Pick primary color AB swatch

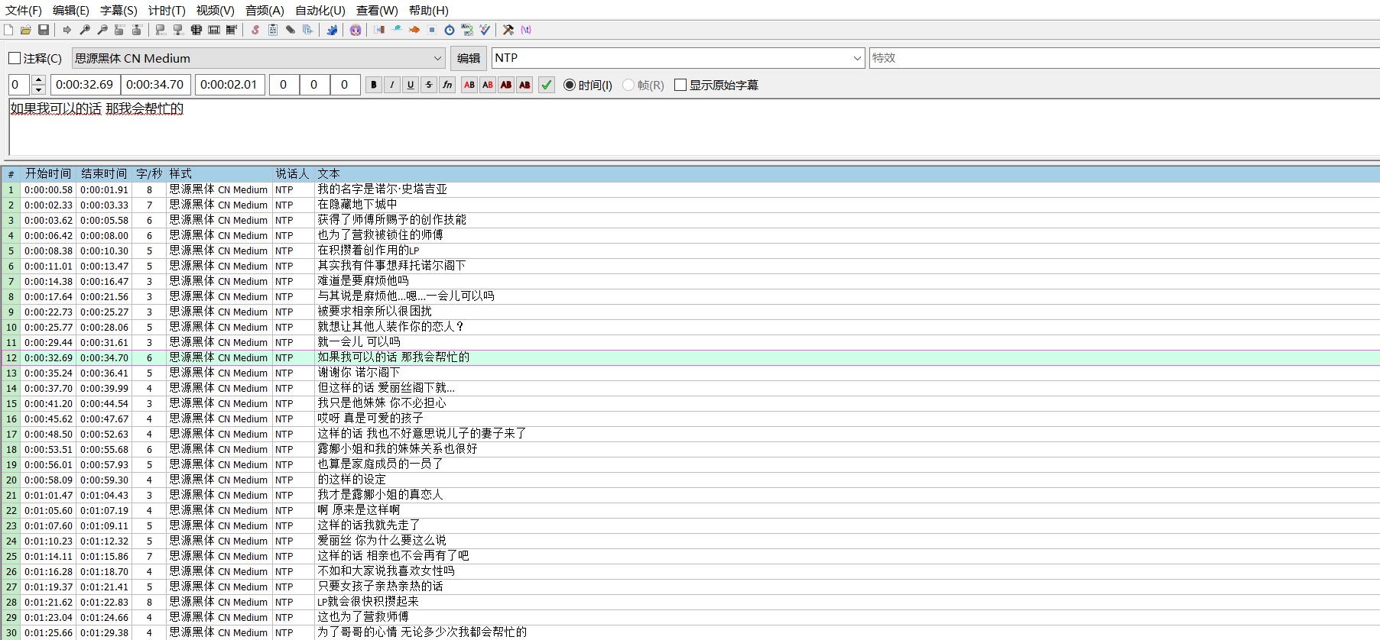click(x=469, y=85)
